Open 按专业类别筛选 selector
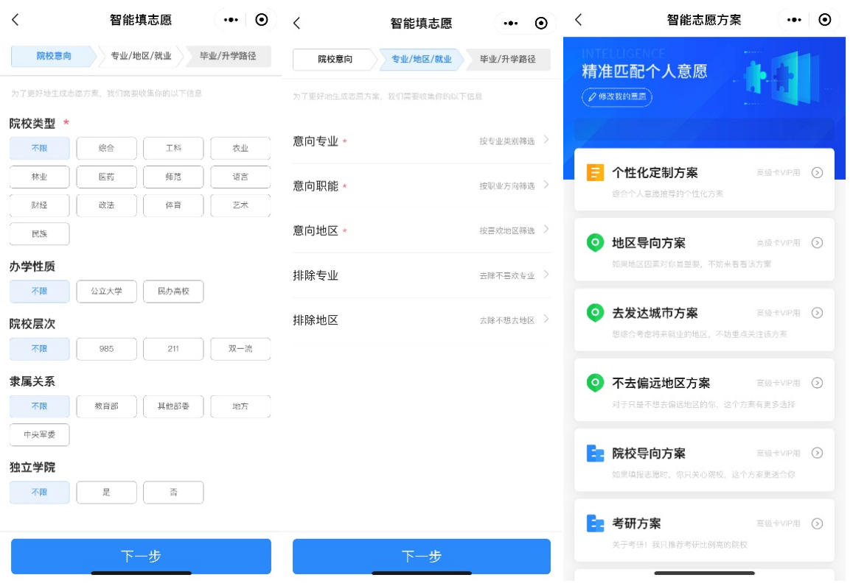Viewport: 853px width, 586px height. [x=507, y=141]
